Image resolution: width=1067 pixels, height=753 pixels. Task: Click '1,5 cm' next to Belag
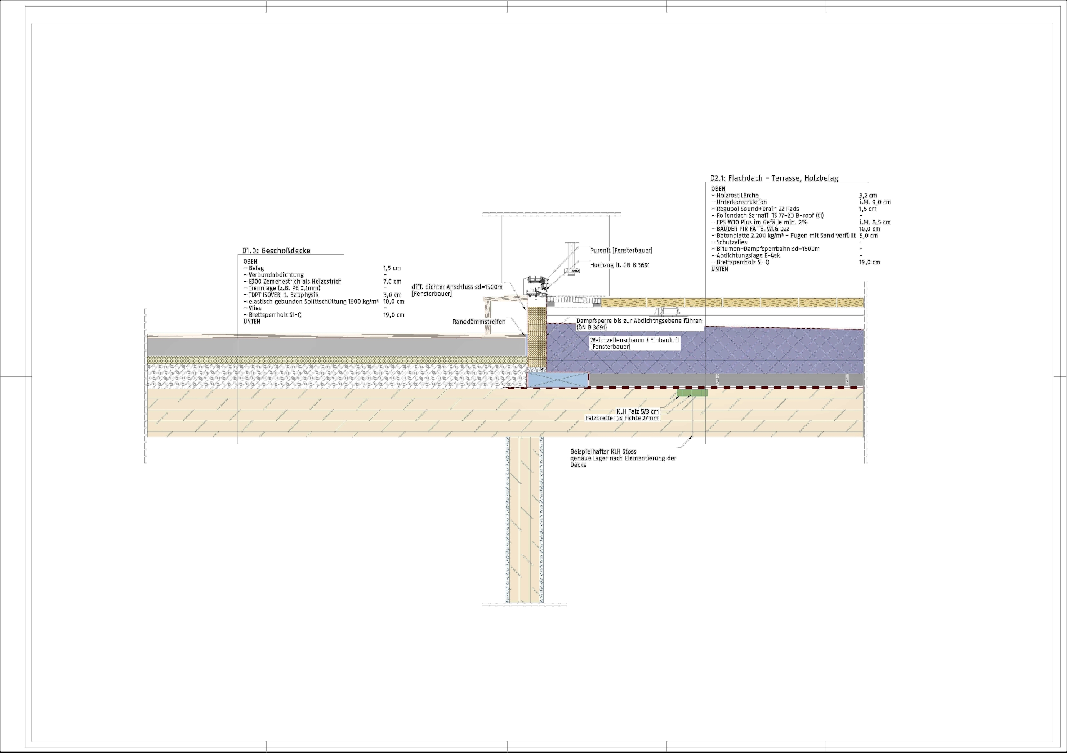(x=392, y=268)
